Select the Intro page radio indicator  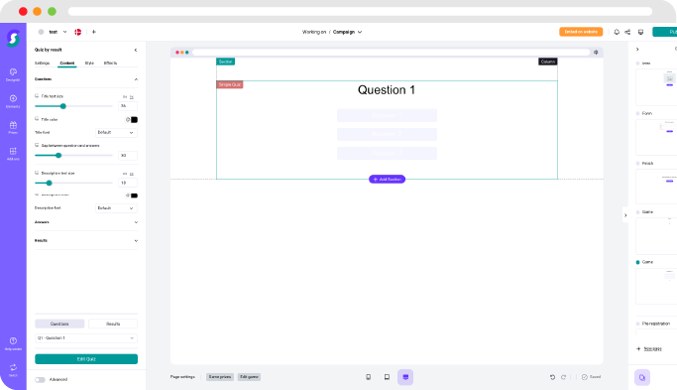pyautogui.click(x=637, y=64)
